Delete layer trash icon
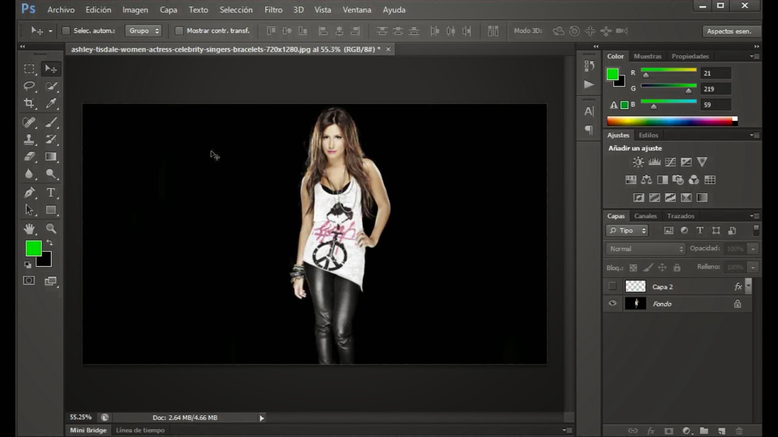Image resolution: width=778 pixels, height=437 pixels. [x=739, y=431]
